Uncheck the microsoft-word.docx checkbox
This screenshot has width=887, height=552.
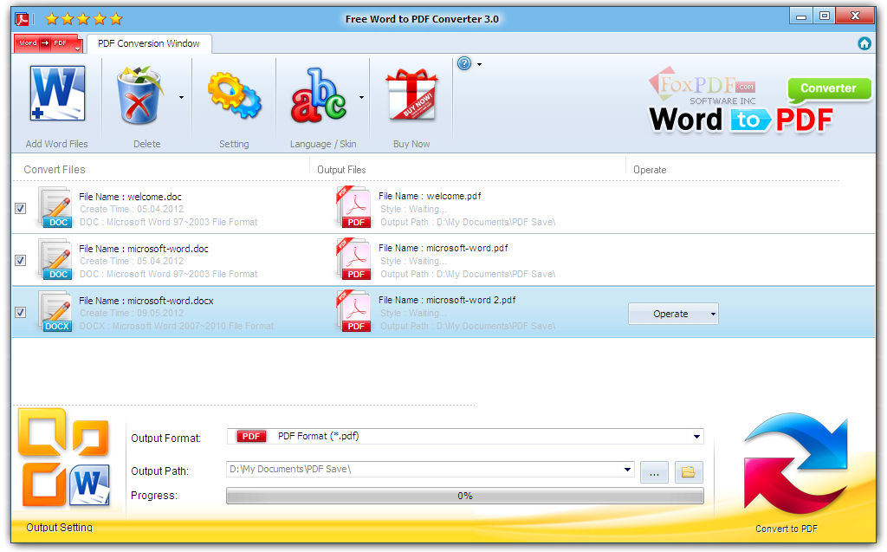[21, 313]
